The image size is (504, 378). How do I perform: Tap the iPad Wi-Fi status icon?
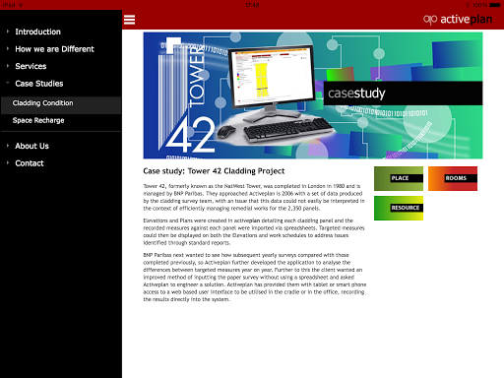click(21, 5)
